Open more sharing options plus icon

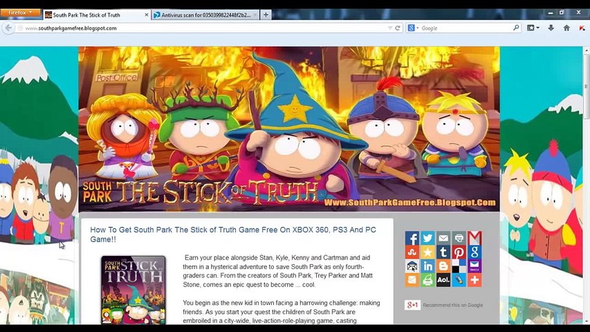474,279
